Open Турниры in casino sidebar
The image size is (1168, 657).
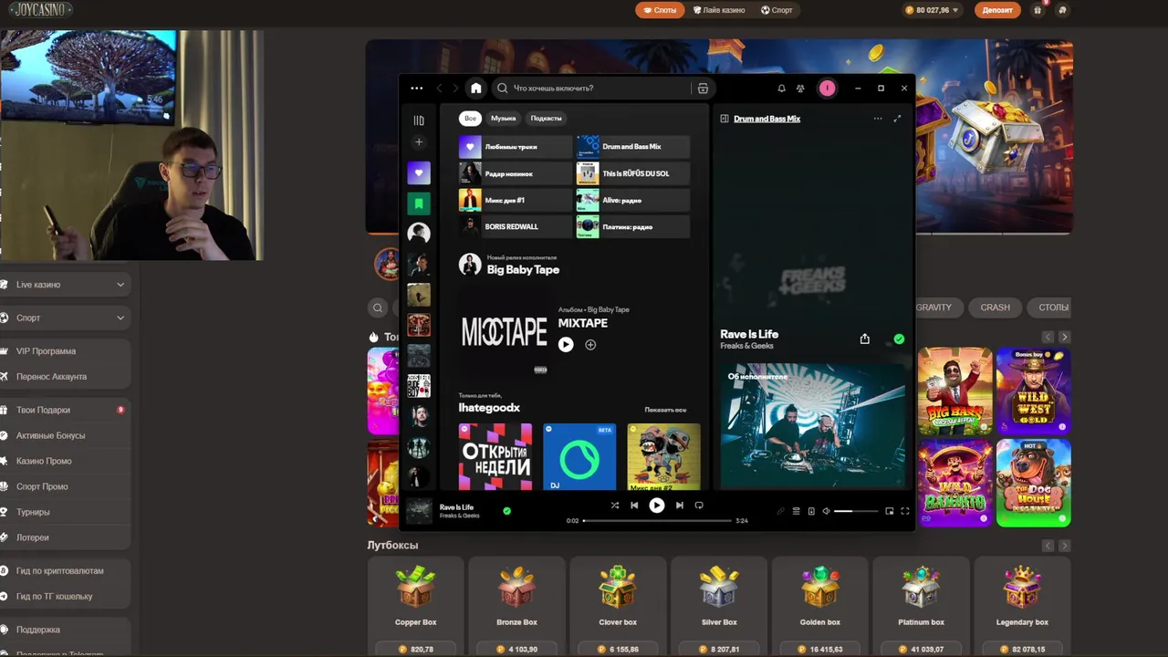coord(64,512)
